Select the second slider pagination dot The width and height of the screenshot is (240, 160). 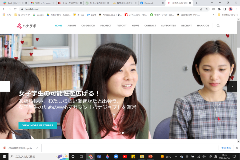[119, 133]
